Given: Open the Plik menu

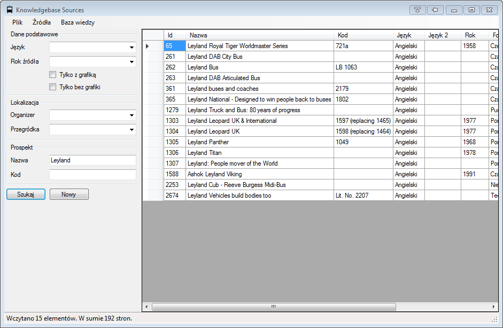Looking at the screenshot, I should coord(17,22).
